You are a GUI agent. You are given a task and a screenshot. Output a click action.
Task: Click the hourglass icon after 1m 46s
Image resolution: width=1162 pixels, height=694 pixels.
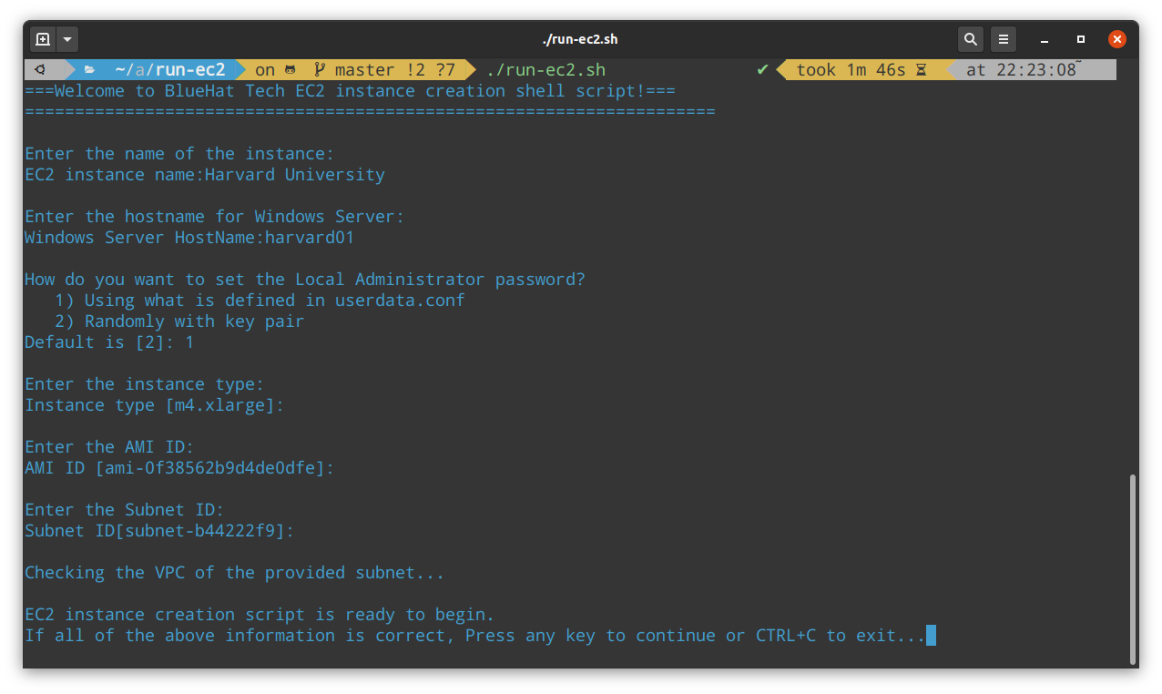point(921,69)
